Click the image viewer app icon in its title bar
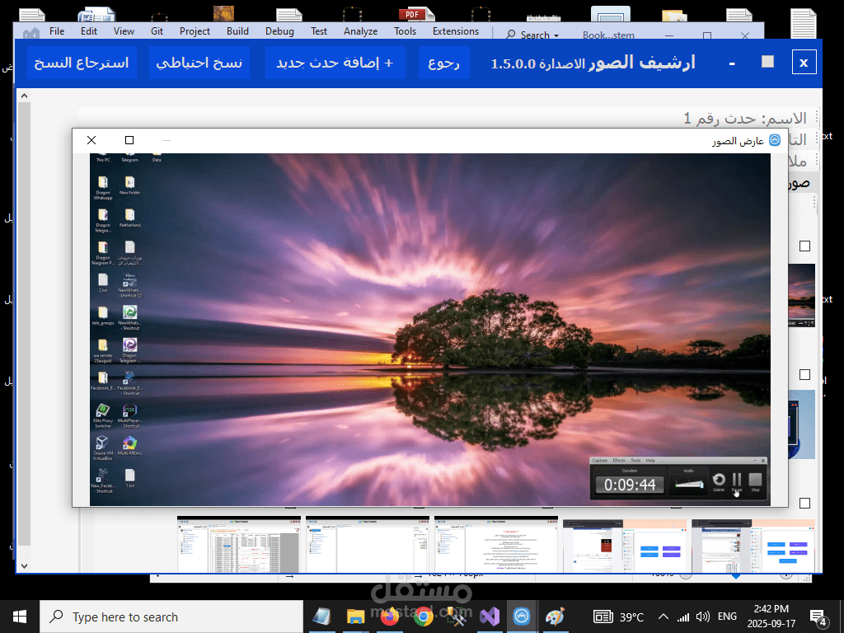The height and width of the screenshot is (633, 844). click(x=775, y=140)
